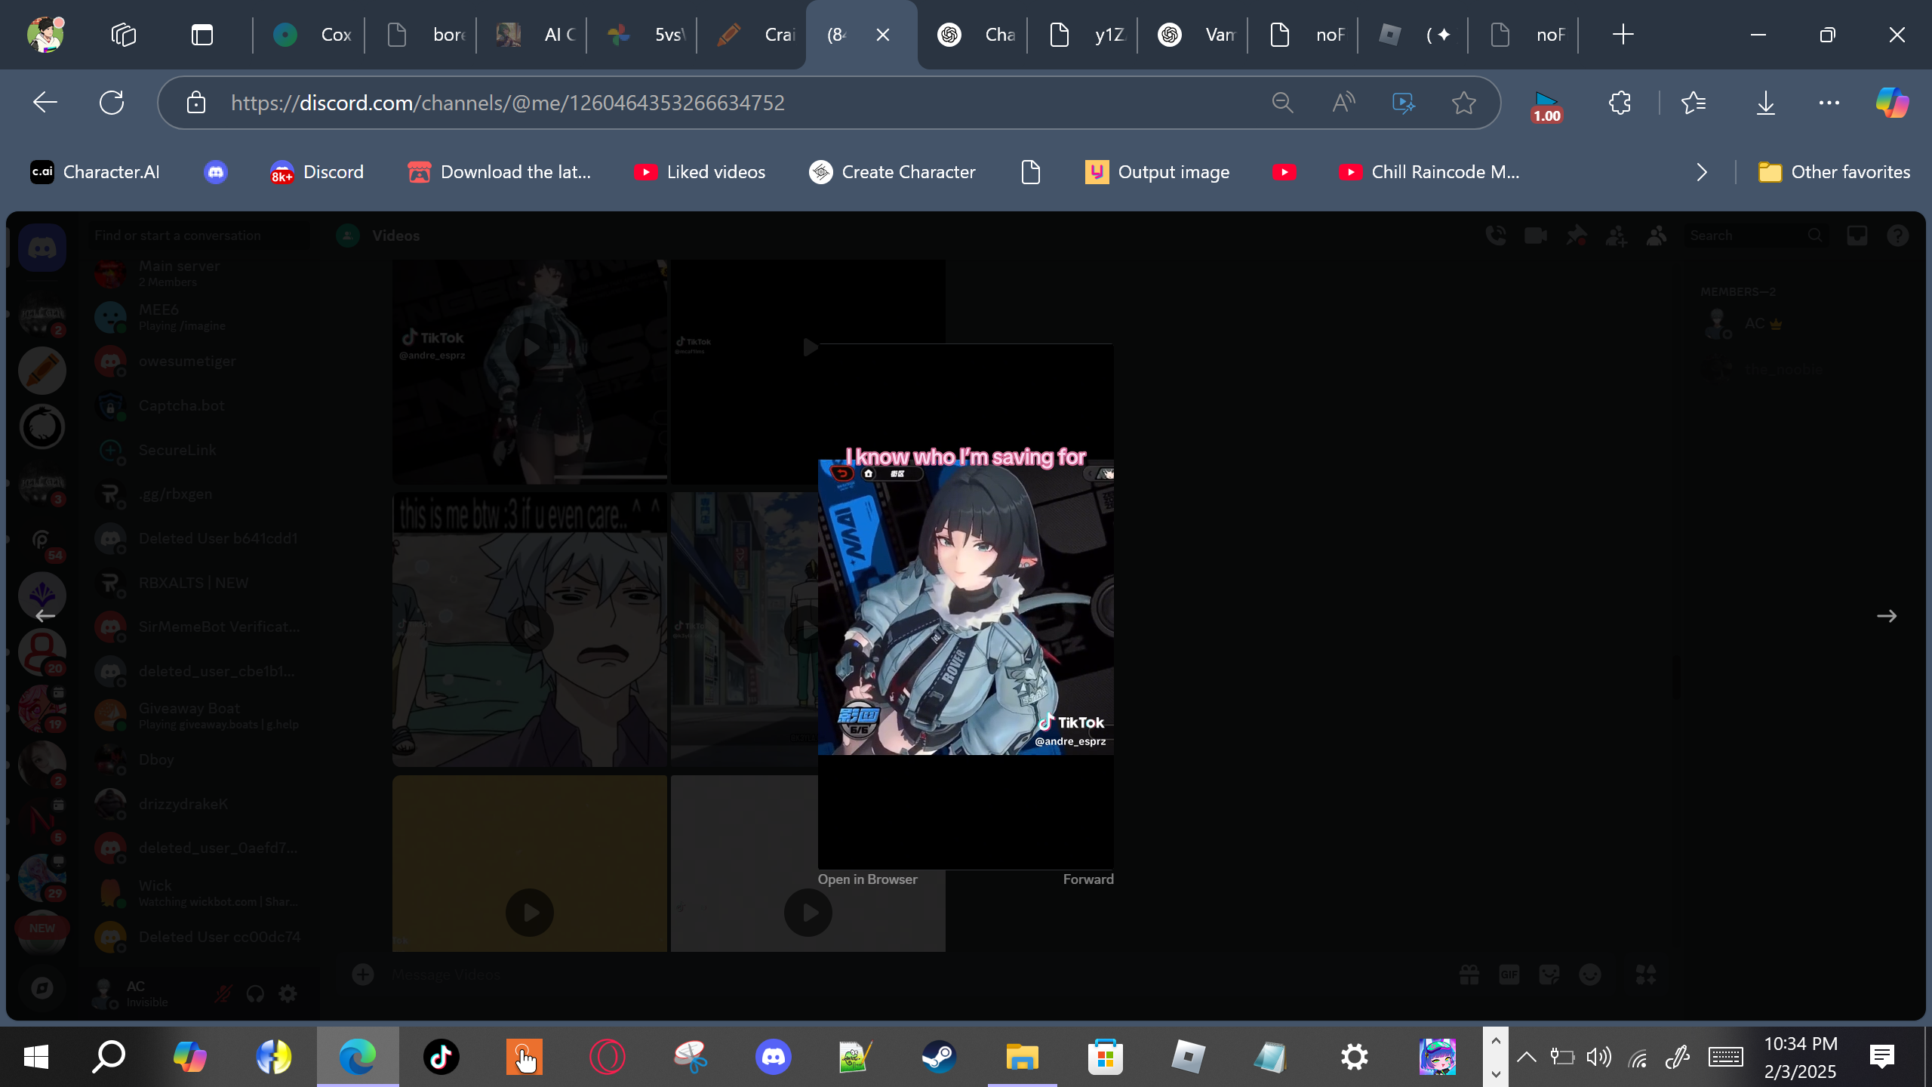Switch to the AI C tab
This screenshot has height=1087, width=1932.
(533, 35)
